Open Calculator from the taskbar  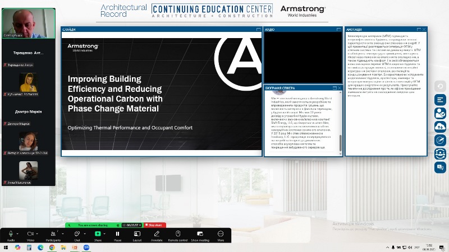pos(29,248)
